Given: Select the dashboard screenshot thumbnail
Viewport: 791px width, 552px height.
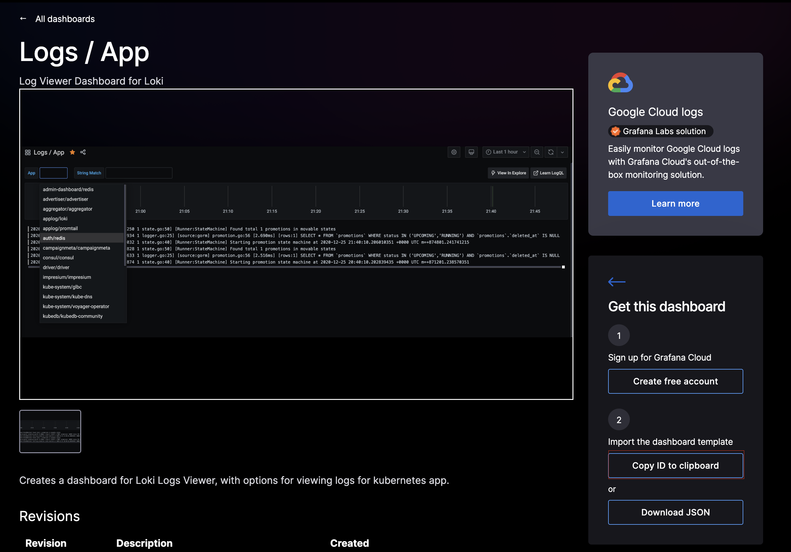Looking at the screenshot, I should tap(50, 431).
